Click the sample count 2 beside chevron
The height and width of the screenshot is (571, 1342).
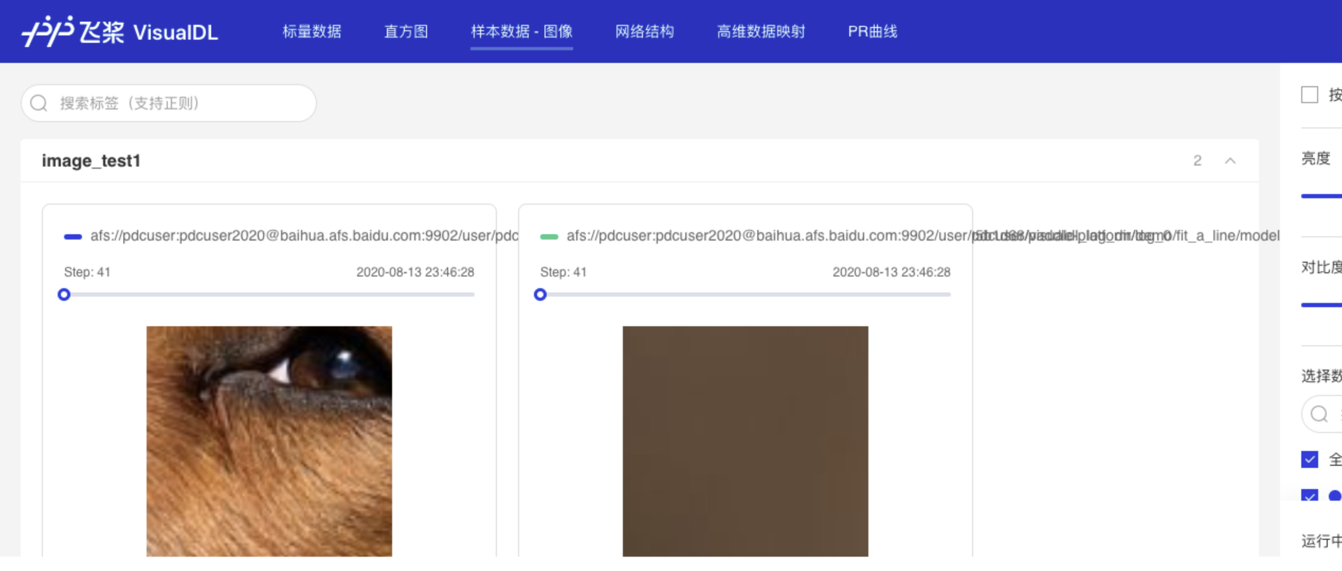click(1197, 161)
